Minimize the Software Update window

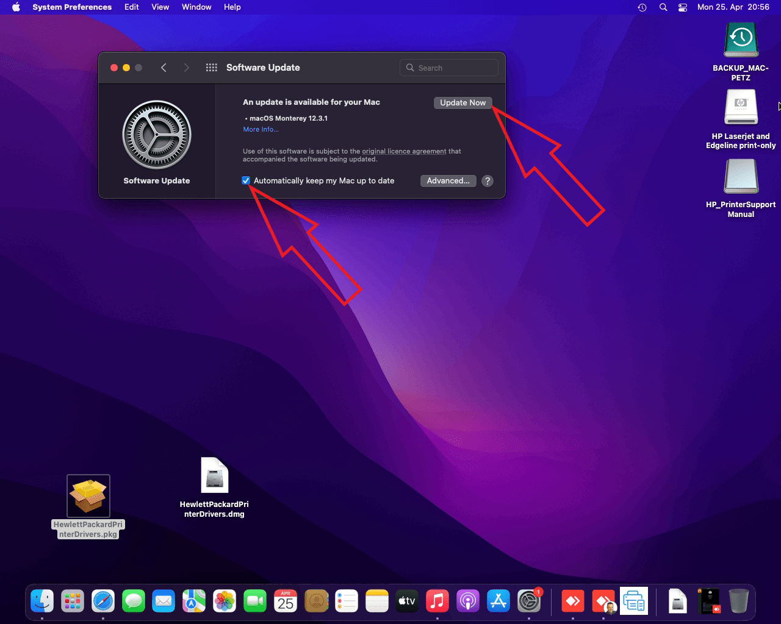pyautogui.click(x=126, y=68)
